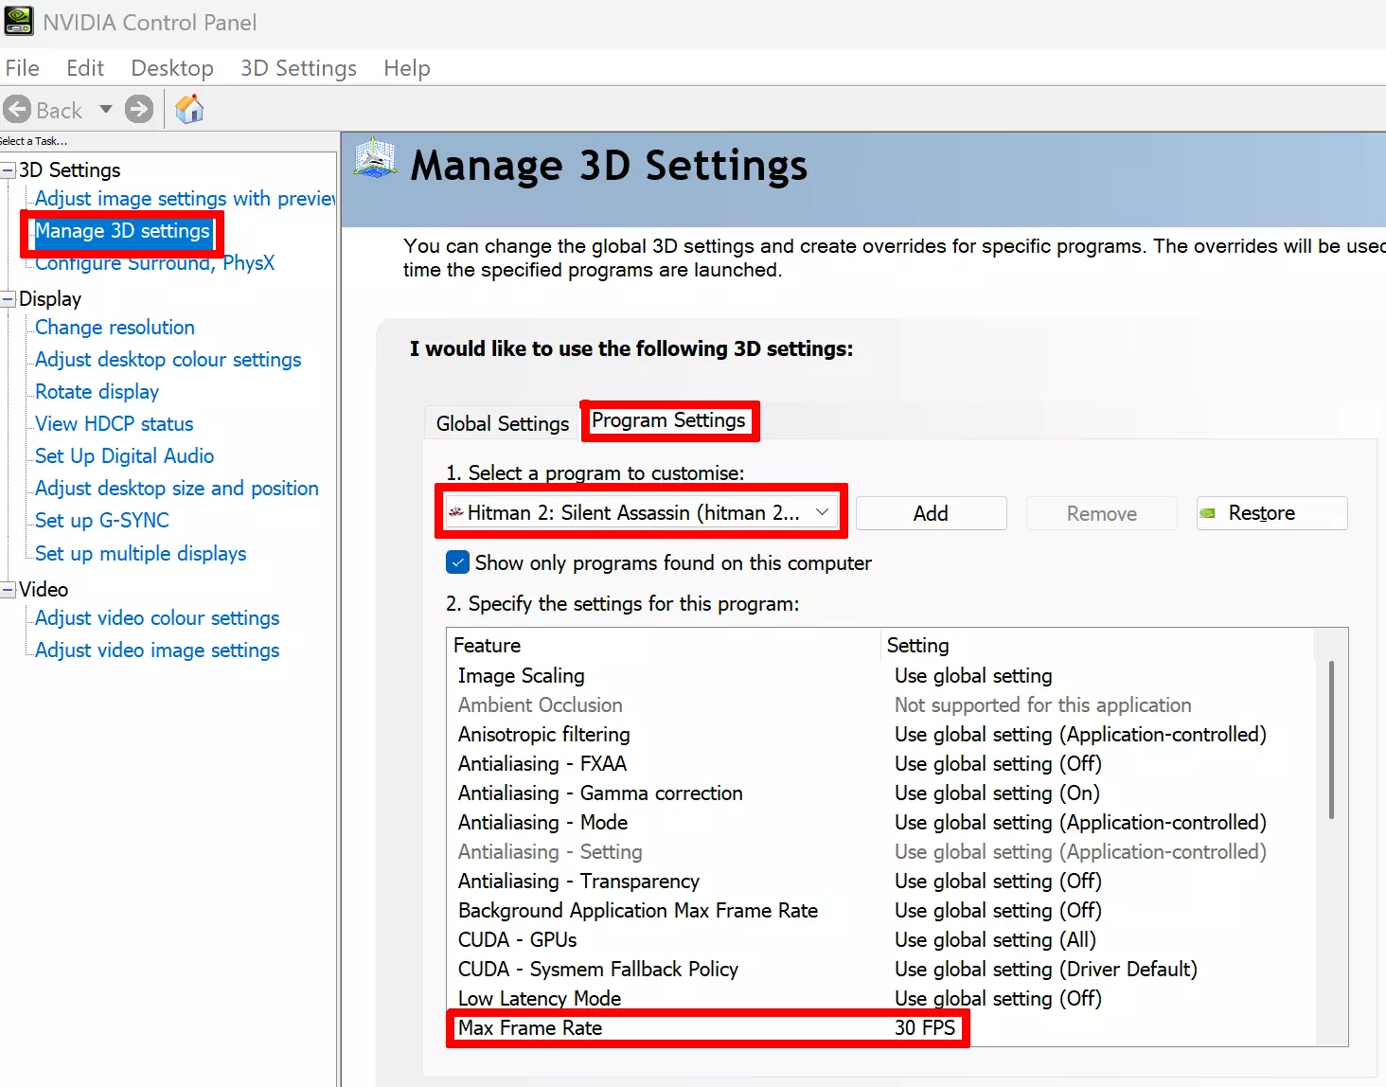The height and width of the screenshot is (1087, 1386).
Task: Open the program selection dropdown
Action: (x=641, y=512)
